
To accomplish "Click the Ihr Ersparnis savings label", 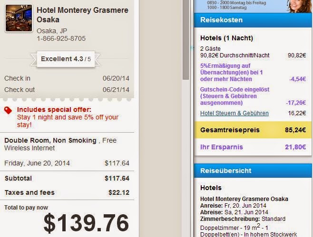I will click(x=221, y=147).
